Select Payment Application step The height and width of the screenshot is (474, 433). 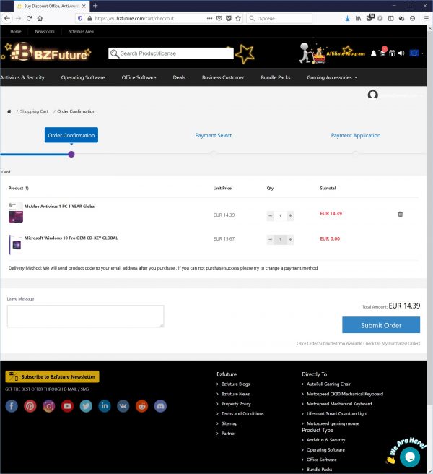click(x=356, y=135)
